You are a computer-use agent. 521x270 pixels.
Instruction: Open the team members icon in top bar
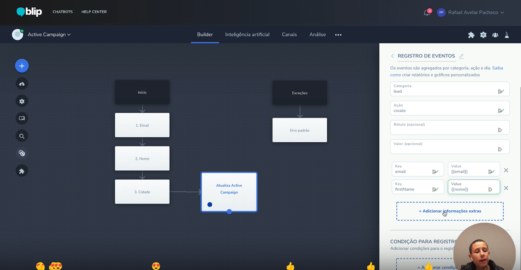click(x=495, y=35)
